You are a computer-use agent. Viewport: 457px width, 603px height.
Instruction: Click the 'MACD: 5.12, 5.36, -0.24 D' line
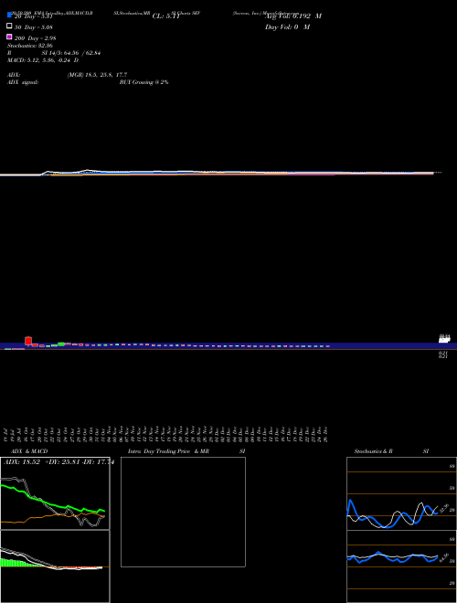43,60
